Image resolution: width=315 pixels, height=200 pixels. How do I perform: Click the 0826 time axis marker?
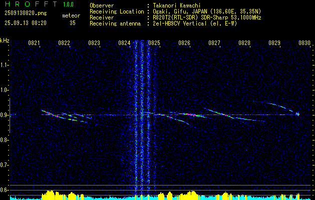[184, 42]
